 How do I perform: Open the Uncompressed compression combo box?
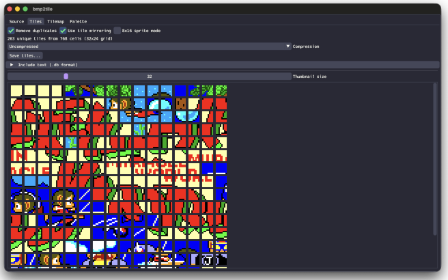(149, 46)
